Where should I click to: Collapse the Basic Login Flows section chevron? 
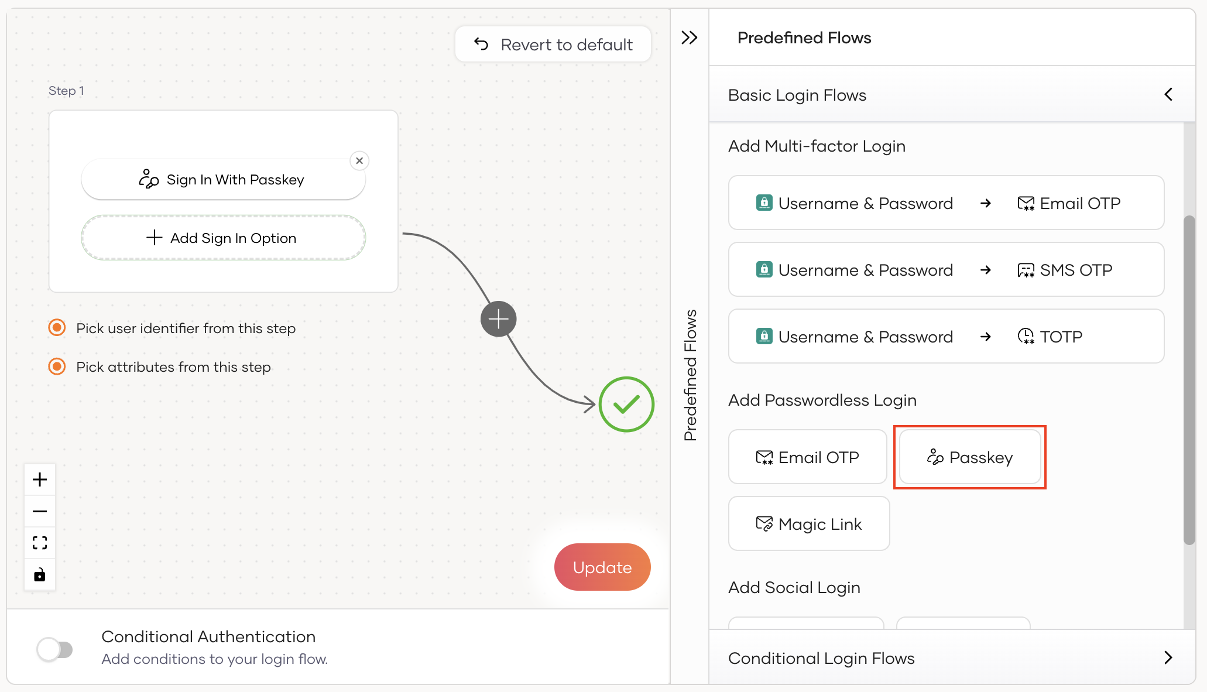[x=1168, y=94]
